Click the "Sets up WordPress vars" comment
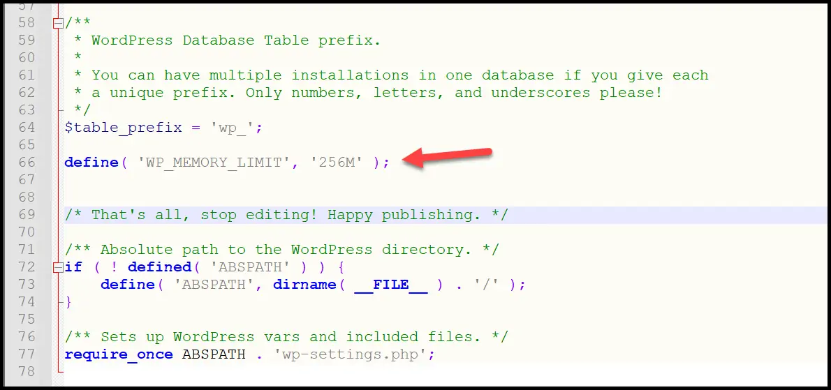 click(x=286, y=337)
